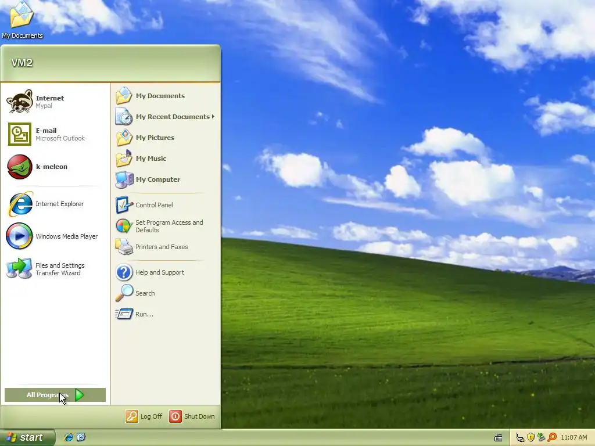
Task: Open the Mypal Internet browser raccoon icon
Action: (20, 102)
